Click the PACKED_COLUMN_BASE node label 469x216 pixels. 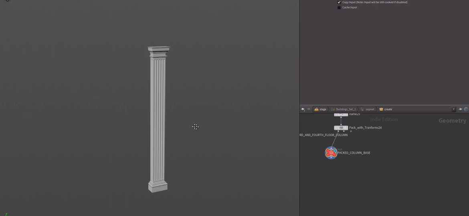point(354,153)
